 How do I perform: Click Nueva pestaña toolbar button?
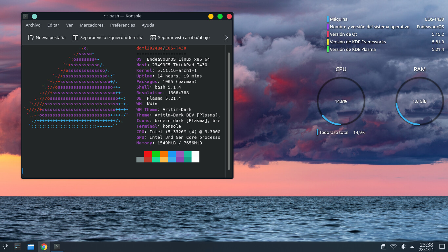(47, 37)
